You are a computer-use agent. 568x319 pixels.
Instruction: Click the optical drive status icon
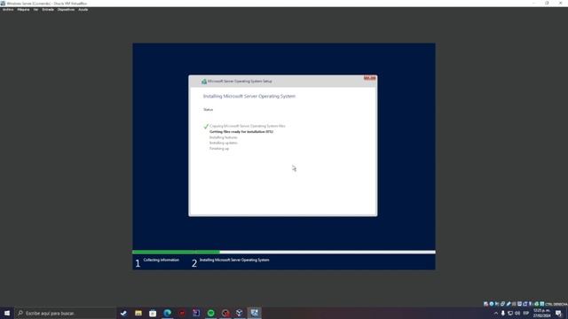click(491, 304)
